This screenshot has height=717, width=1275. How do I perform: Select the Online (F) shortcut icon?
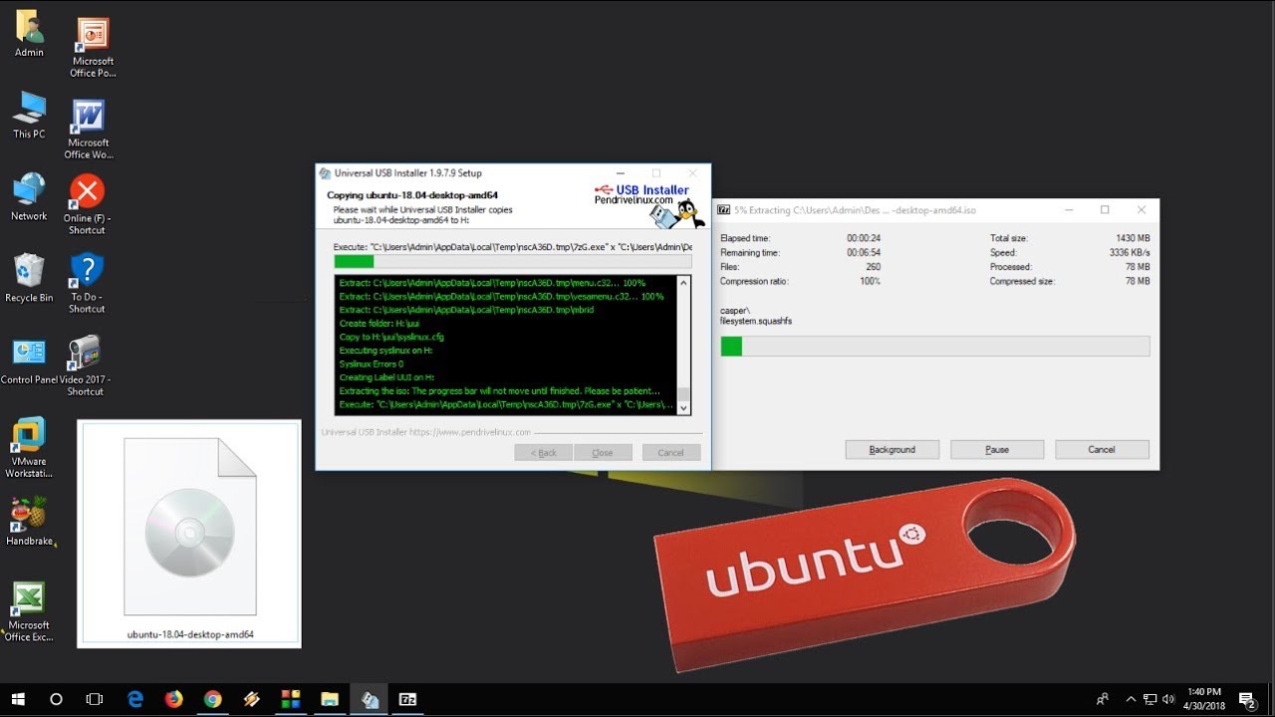point(87,205)
